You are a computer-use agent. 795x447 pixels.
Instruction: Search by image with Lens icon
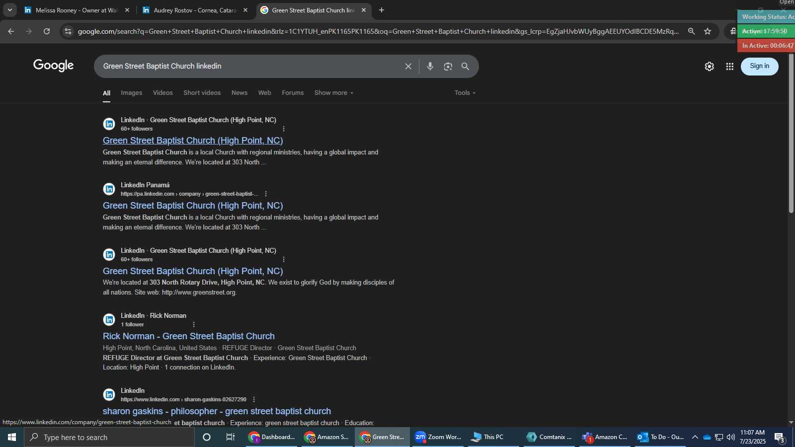point(448,66)
